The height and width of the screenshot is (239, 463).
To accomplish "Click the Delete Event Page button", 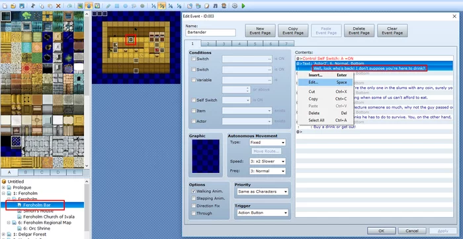I will click(x=359, y=30).
